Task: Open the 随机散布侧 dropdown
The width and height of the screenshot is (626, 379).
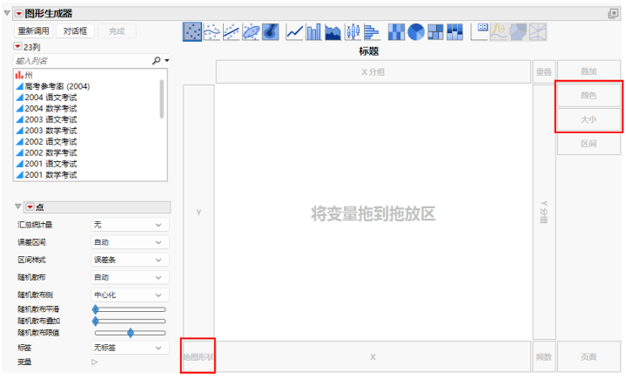Action: pos(130,295)
